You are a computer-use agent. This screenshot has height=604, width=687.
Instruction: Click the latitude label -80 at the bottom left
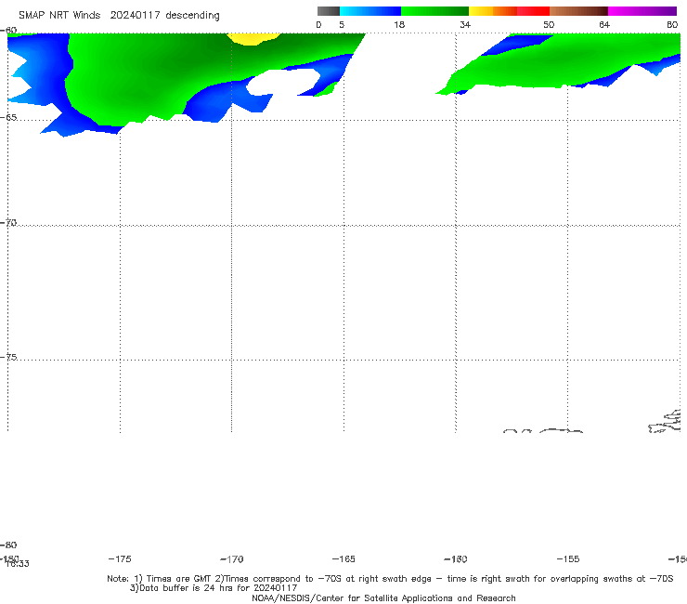click(8, 545)
